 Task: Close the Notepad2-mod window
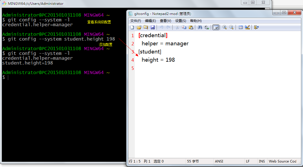(295, 13)
